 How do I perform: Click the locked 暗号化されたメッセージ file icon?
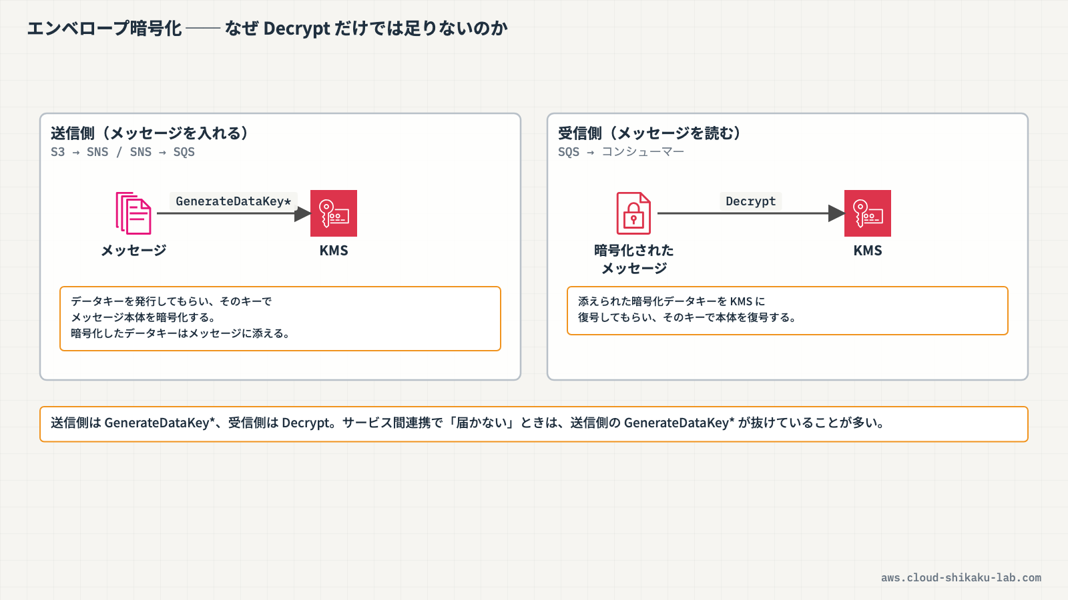(x=633, y=213)
